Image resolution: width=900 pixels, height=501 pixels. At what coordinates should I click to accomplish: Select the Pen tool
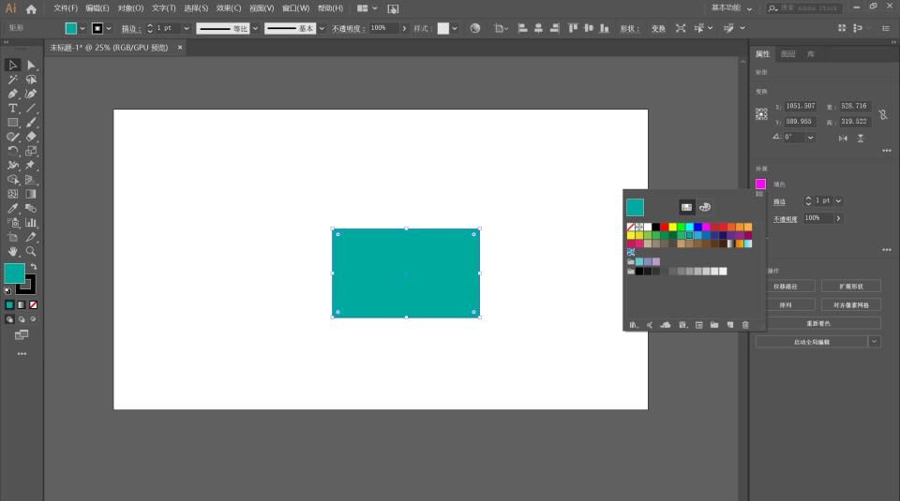point(12,94)
